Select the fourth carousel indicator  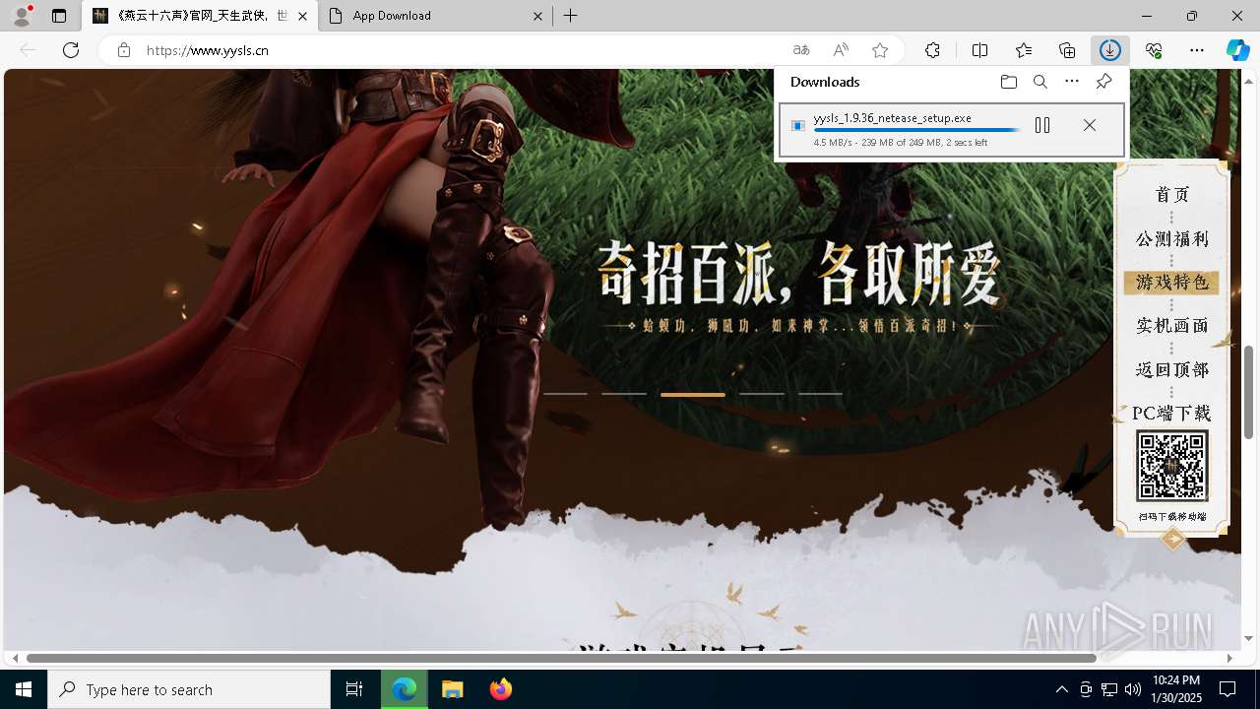[x=762, y=394]
